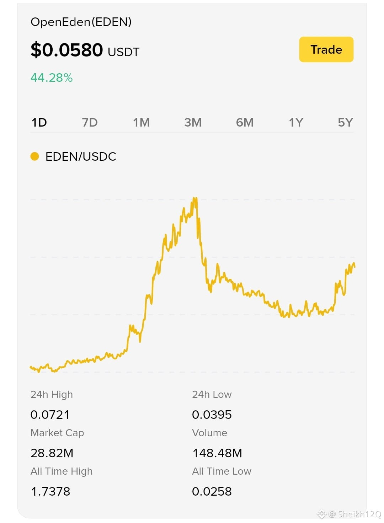This screenshot has width=384, height=523.
Task: Select the 1Y time range tab
Action: pyautogui.click(x=296, y=123)
